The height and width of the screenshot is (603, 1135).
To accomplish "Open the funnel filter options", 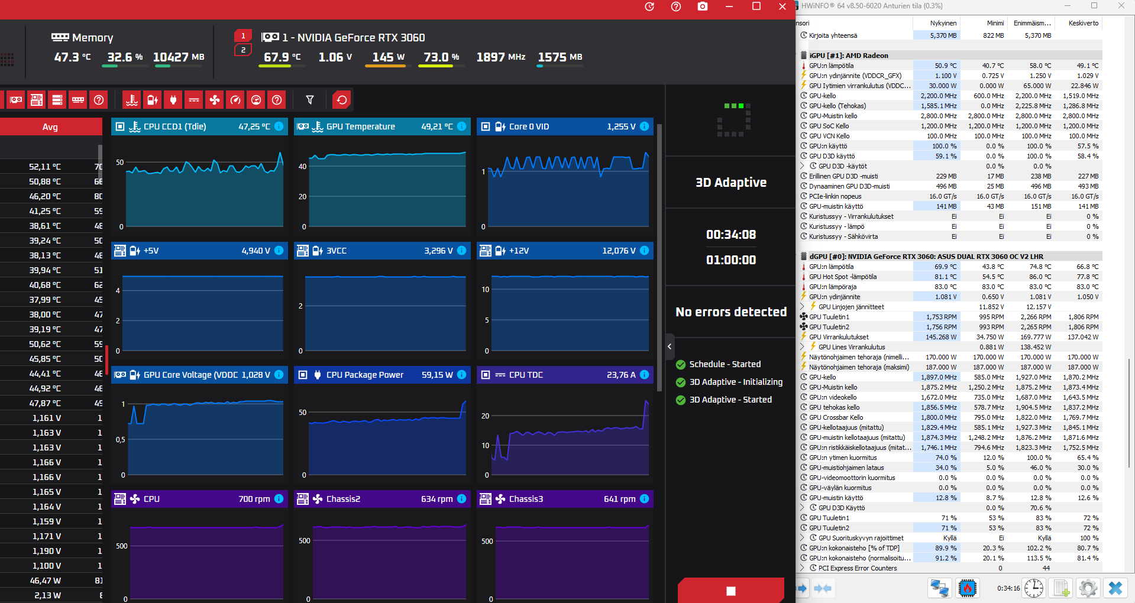I will (x=310, y=100).
